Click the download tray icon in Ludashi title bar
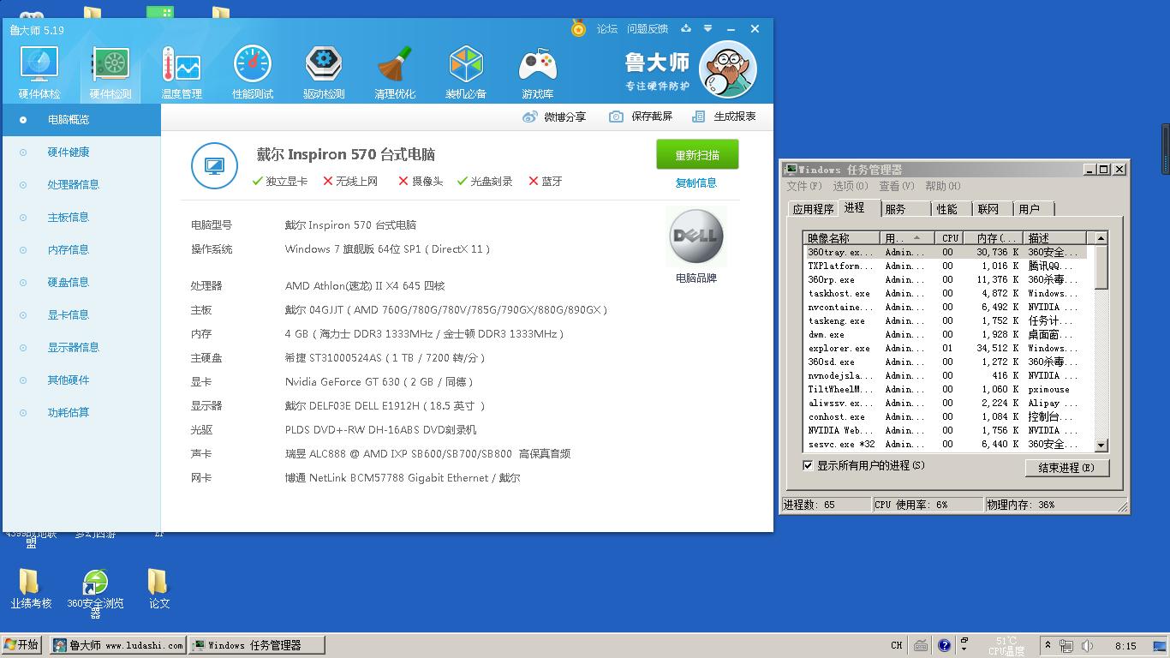The width and height of the screenshot is (1170, 658). pyautogui.click(x=686, y=28)
